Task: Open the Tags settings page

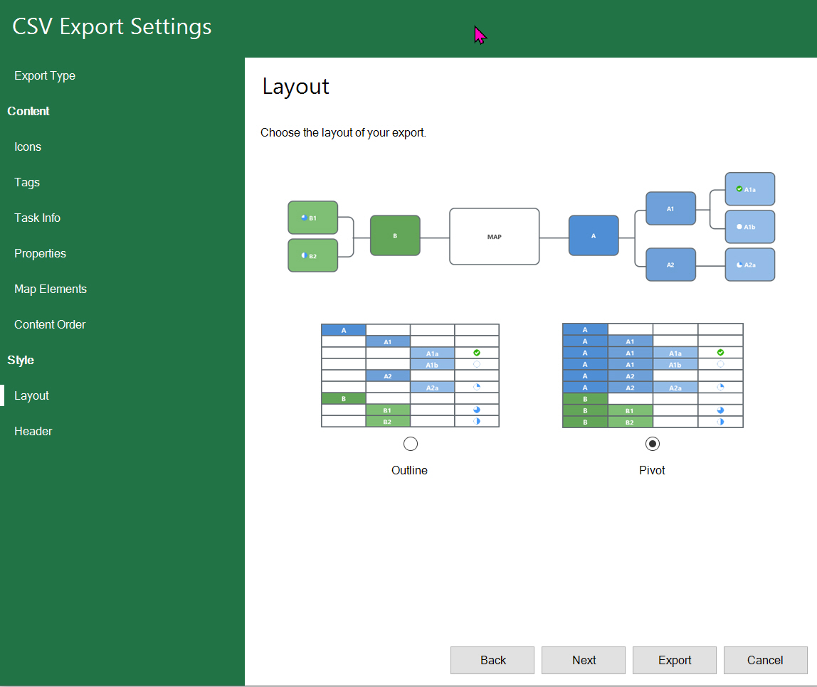Action: 27,182
